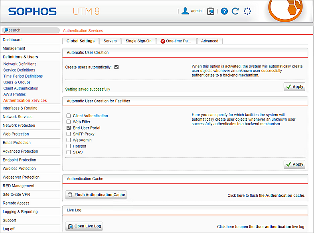Open Service Definitions submenu item
This screenshot has height=233, width=314.
tap(19, 70)
